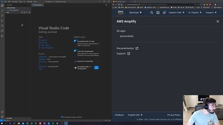
Task: Open Extensions view in VS Code activity bar
Action: coord(2,31)
